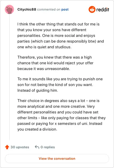Click the View the conversation button

click(57, 159)
